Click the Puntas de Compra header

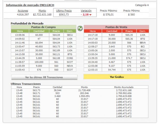click(43, 27)
